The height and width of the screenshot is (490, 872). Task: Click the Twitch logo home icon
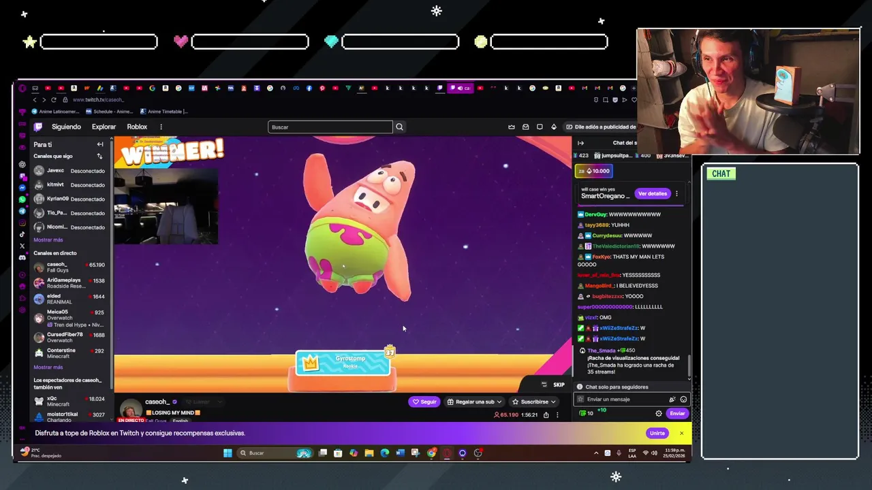point(38,127)
